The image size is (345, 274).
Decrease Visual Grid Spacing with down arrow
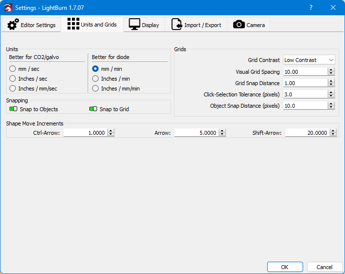point(331,74)
